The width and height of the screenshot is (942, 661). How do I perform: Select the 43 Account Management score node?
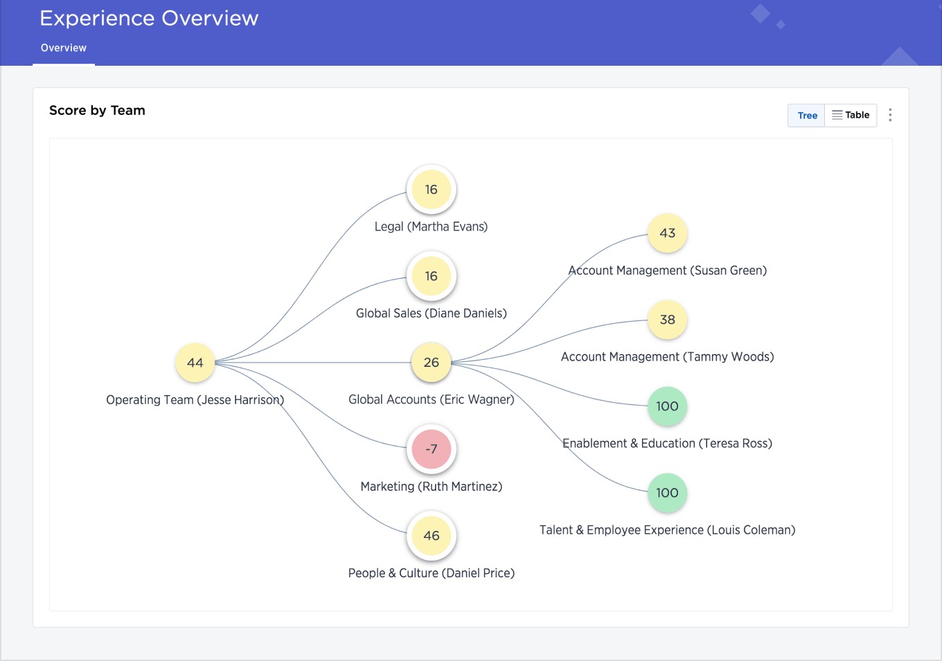click(x=667, y=233)
